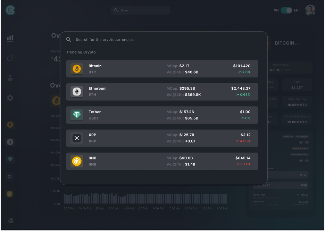Select the XRP shortcut icon in the sidebar

click(x=10, y=177)
